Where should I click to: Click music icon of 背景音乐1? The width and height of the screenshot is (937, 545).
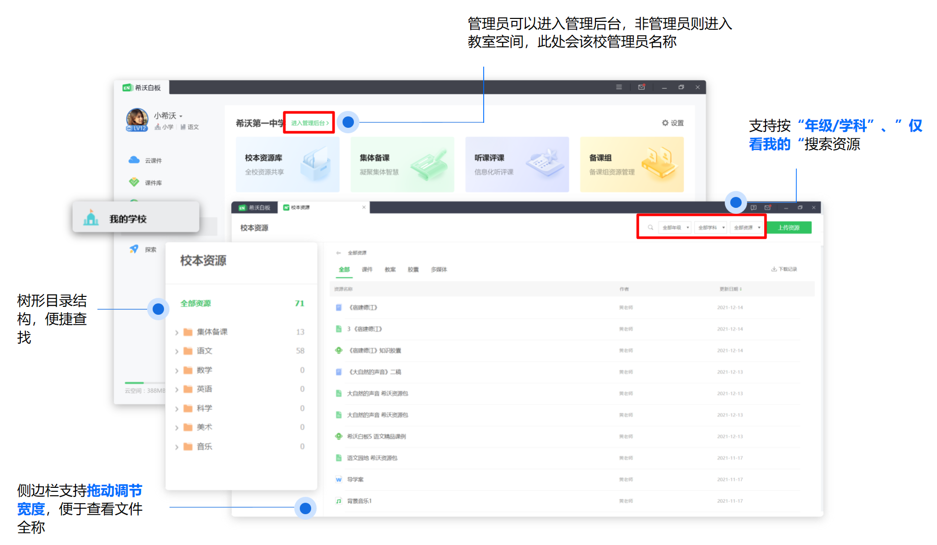pos(339,501)
